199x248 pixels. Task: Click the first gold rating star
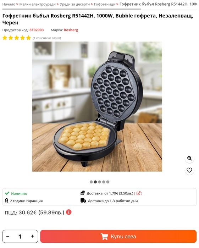(5, 38)
